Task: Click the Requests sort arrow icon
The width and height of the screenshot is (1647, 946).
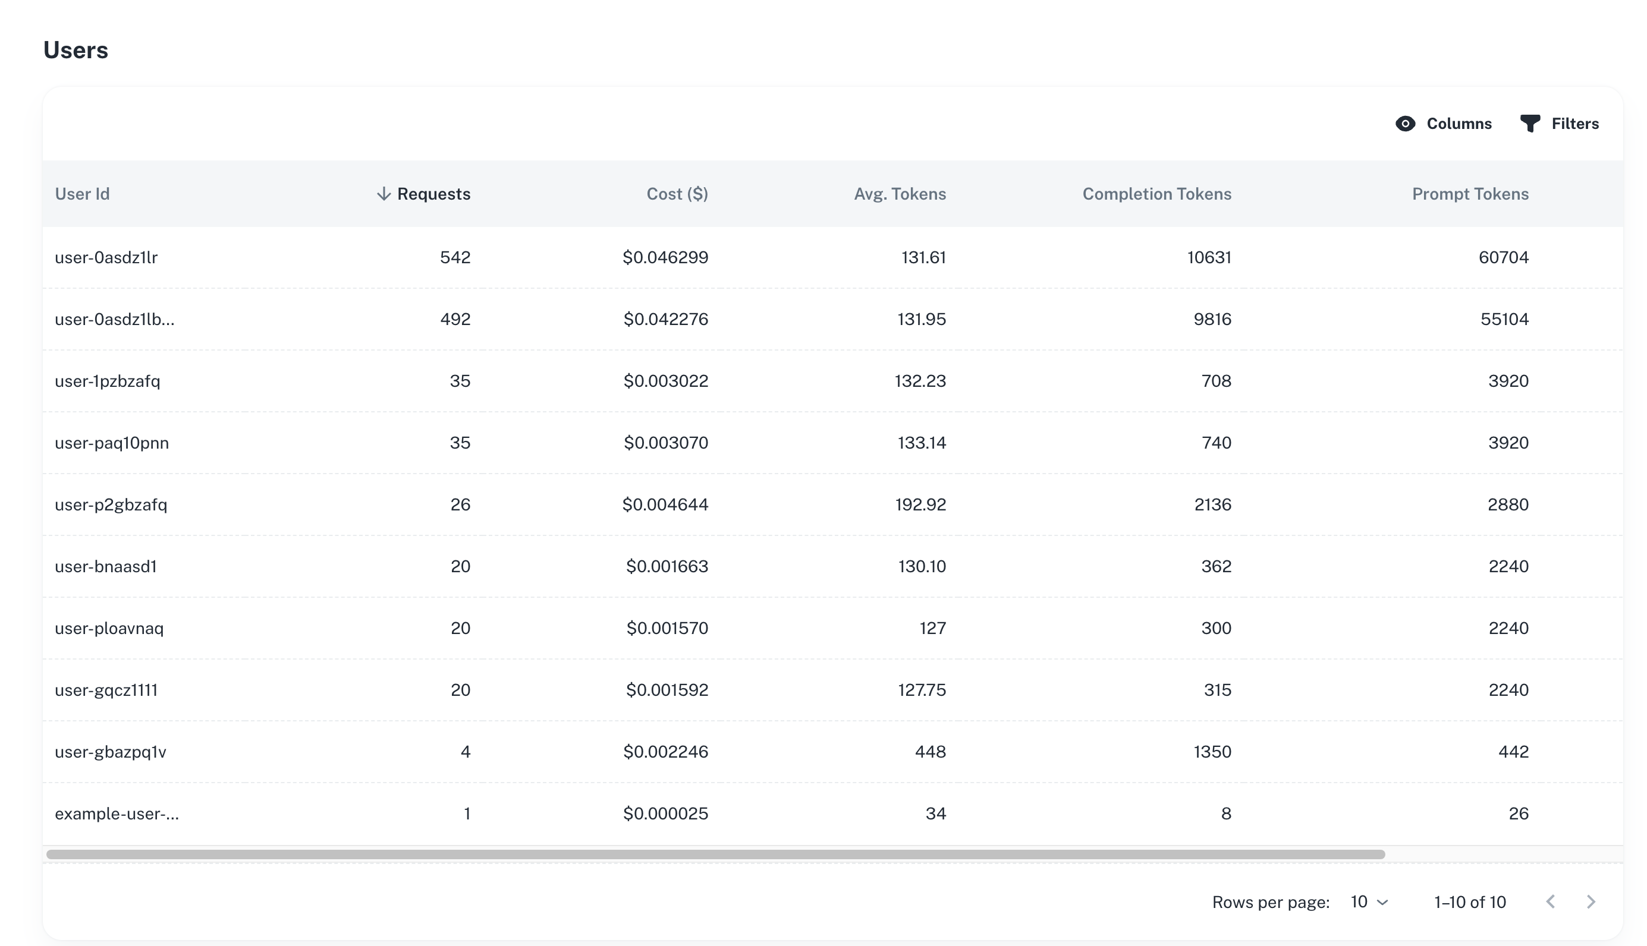Action: [x=384, y=194]
